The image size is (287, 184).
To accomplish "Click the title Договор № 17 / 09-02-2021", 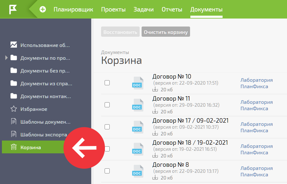I will [190, 120].
